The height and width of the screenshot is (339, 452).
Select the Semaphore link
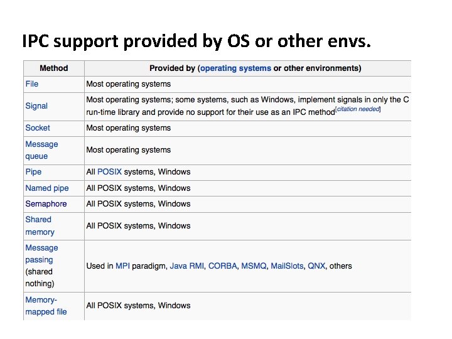coord(46,203)
